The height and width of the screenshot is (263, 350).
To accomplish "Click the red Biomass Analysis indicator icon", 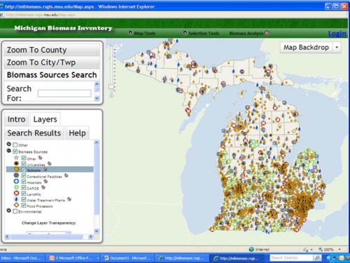I will pos(267,33).
